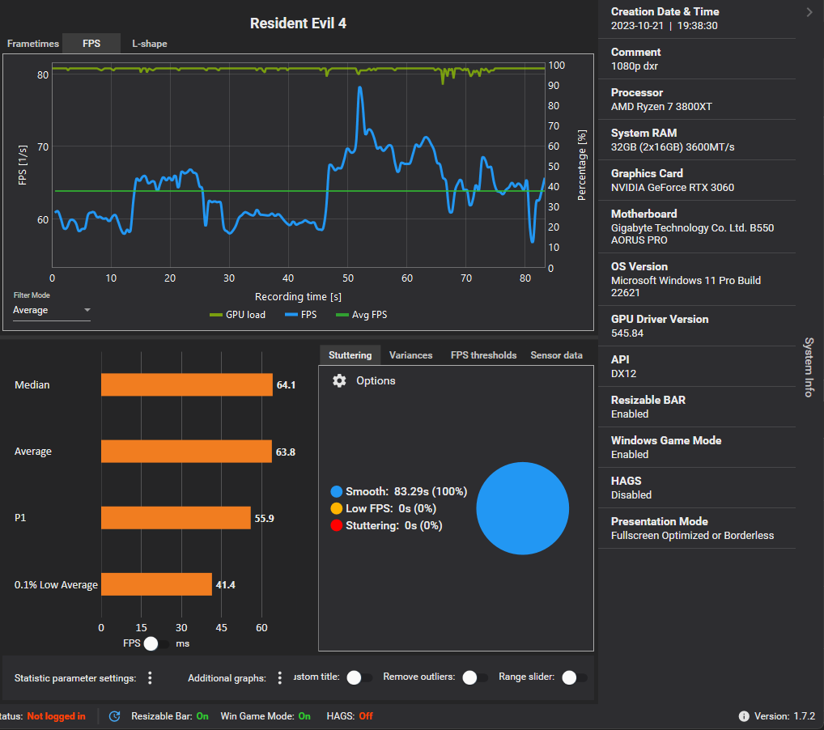Open the Sensor data tab
The width and height of the screenshot is (824, 730).
coord(557,355)
